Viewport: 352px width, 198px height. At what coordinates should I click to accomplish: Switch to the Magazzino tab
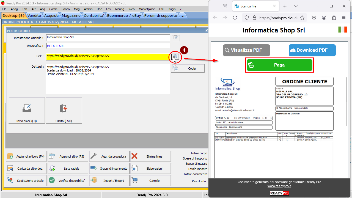click(71, 15)
